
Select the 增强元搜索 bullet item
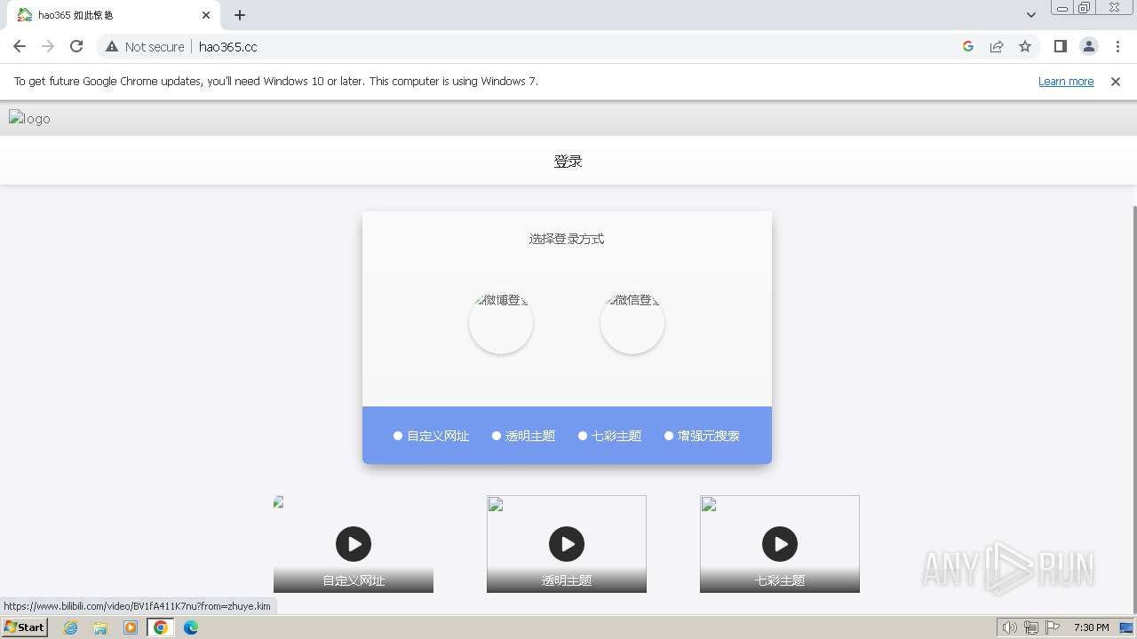coord(703,436)
